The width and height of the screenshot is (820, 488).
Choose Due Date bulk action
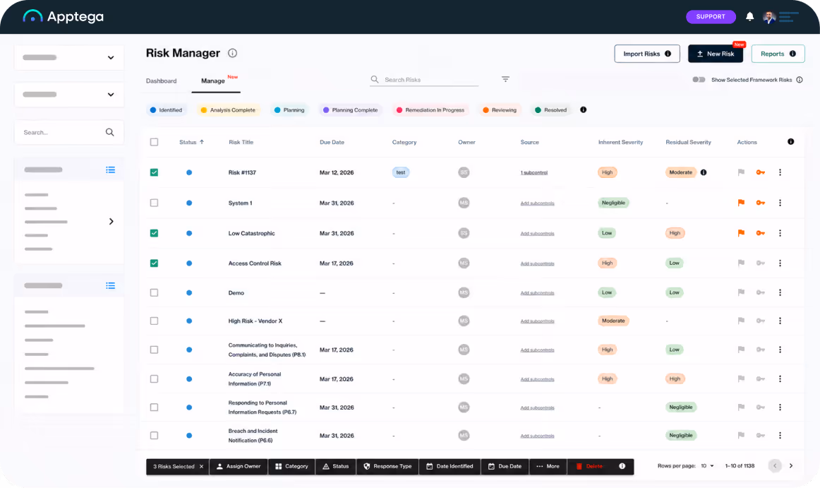point(505,466)
